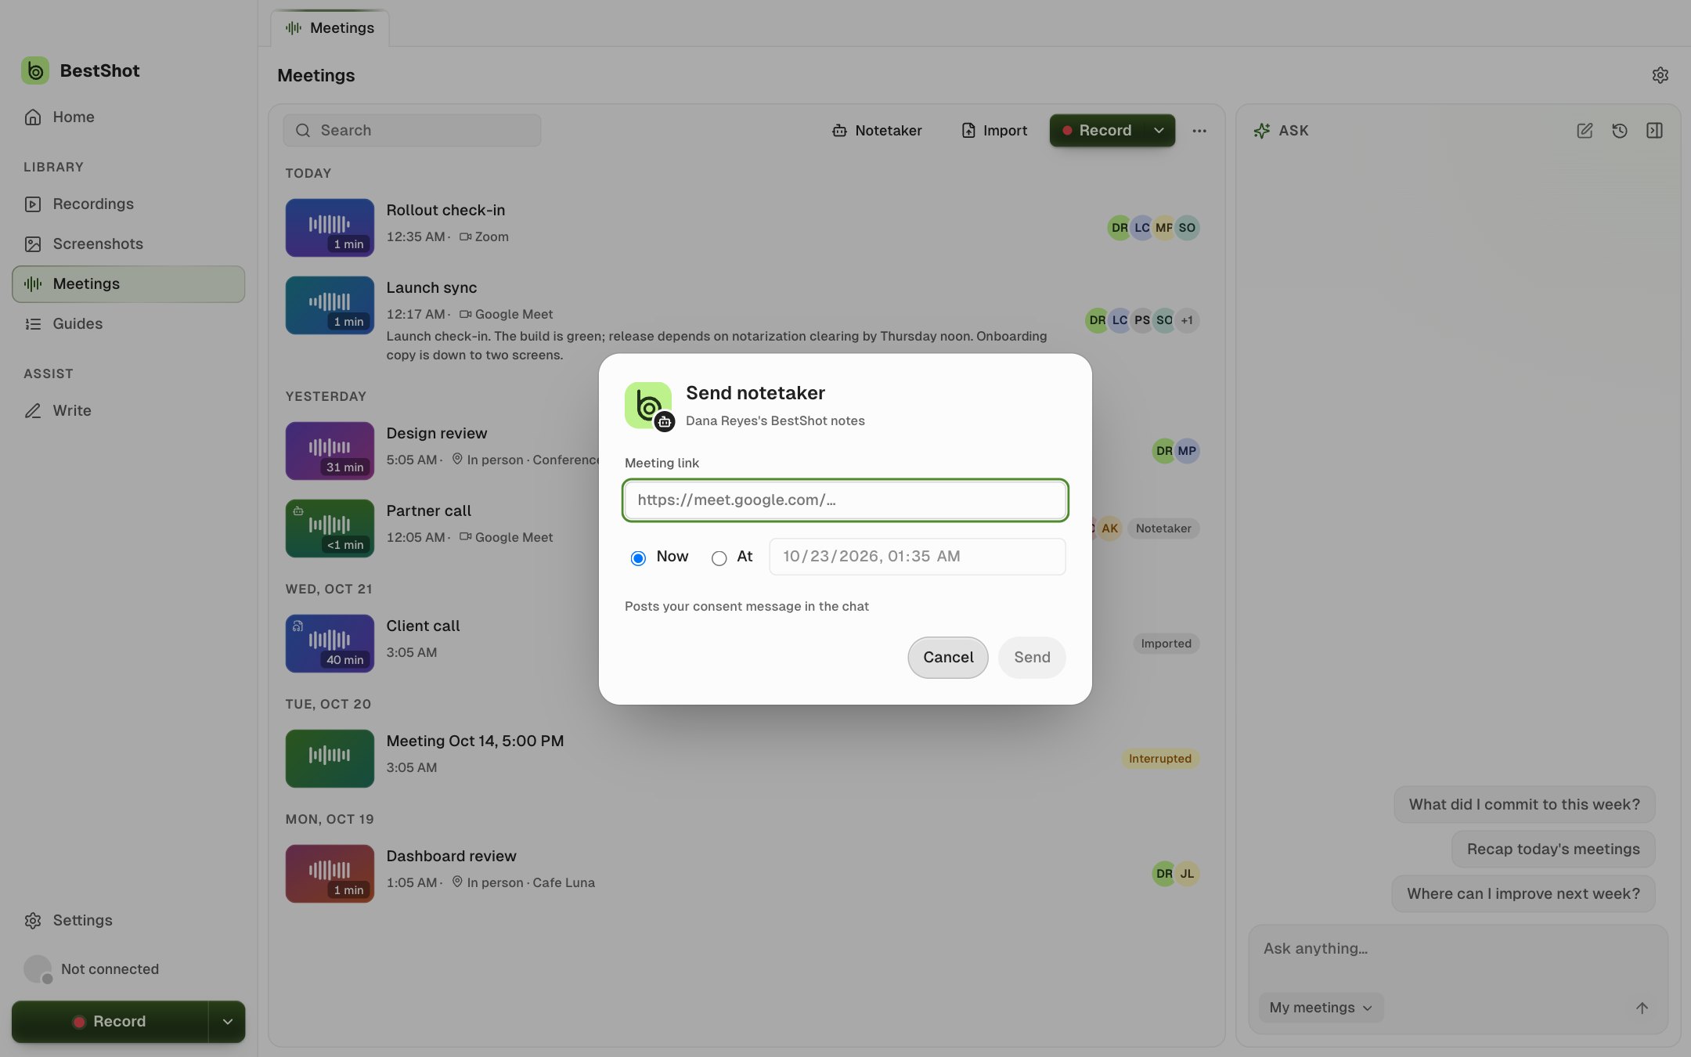
Task: Click the BestShot logo icon
Action: pyautogui.click(x=35, y=70)
